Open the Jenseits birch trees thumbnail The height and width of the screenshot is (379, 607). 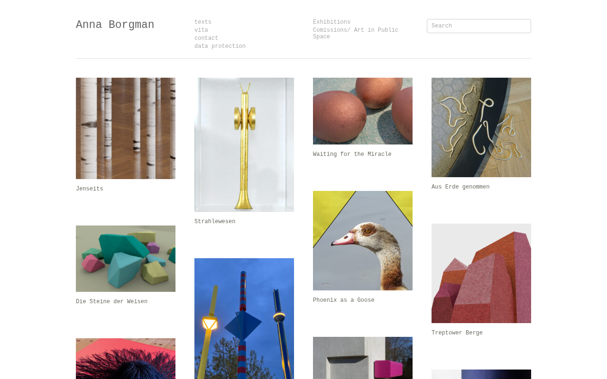pyautogui.click(x=126, y=128)
